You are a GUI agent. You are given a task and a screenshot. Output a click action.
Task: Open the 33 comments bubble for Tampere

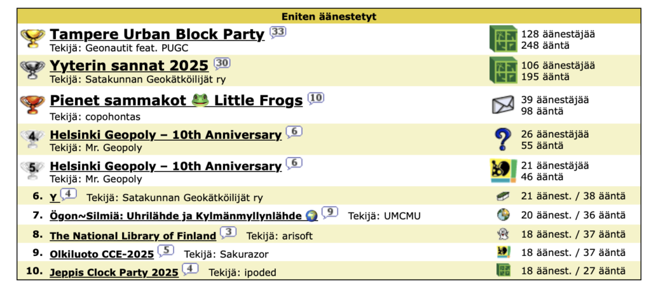coord(278,32)
